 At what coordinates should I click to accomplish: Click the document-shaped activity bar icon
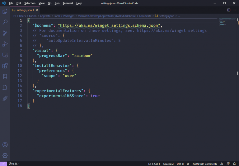pyautogui.click(x=5, y=88)
